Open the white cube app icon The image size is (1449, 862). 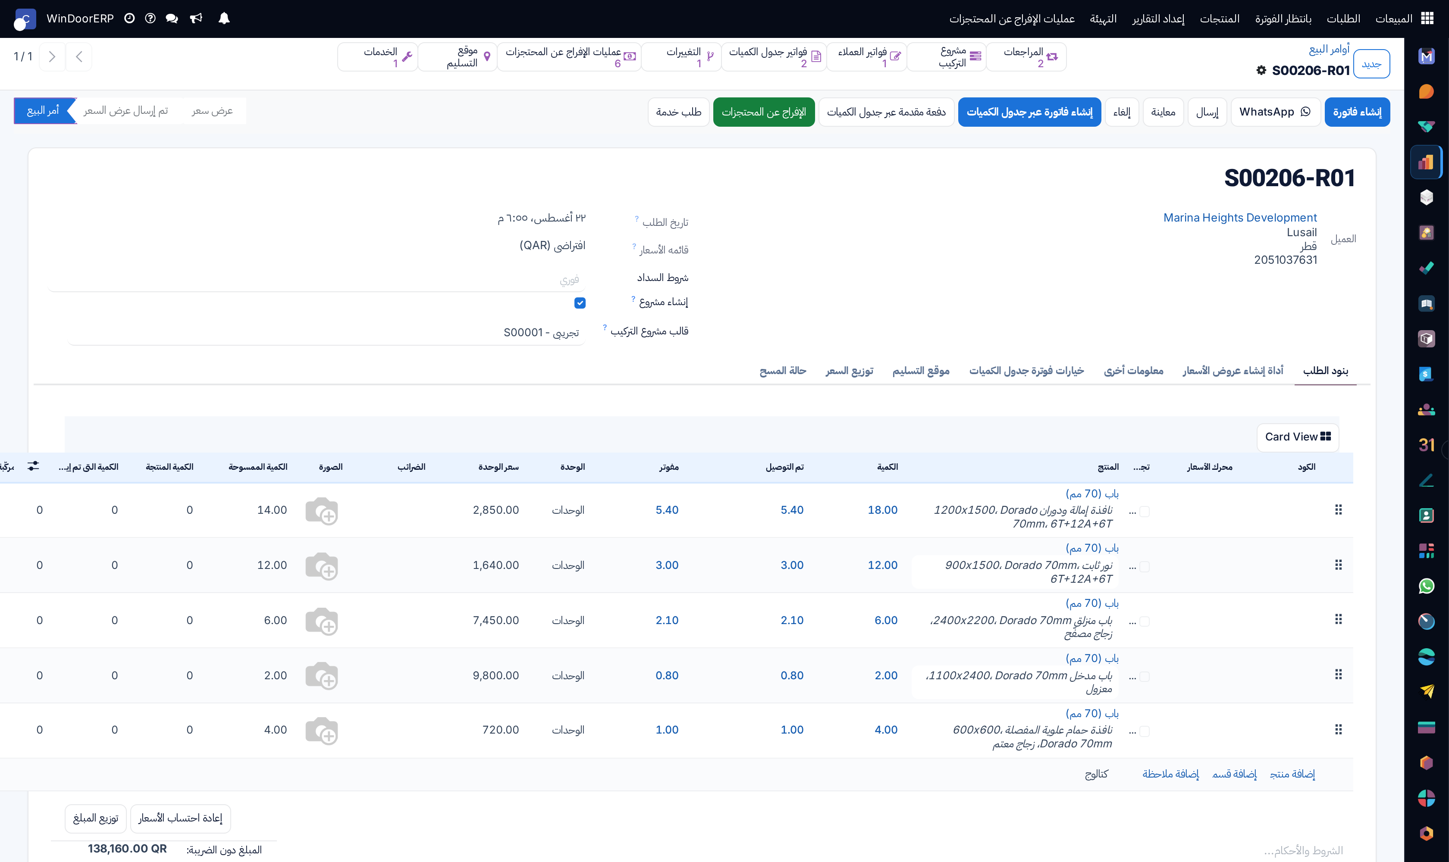click(1426, 197)
